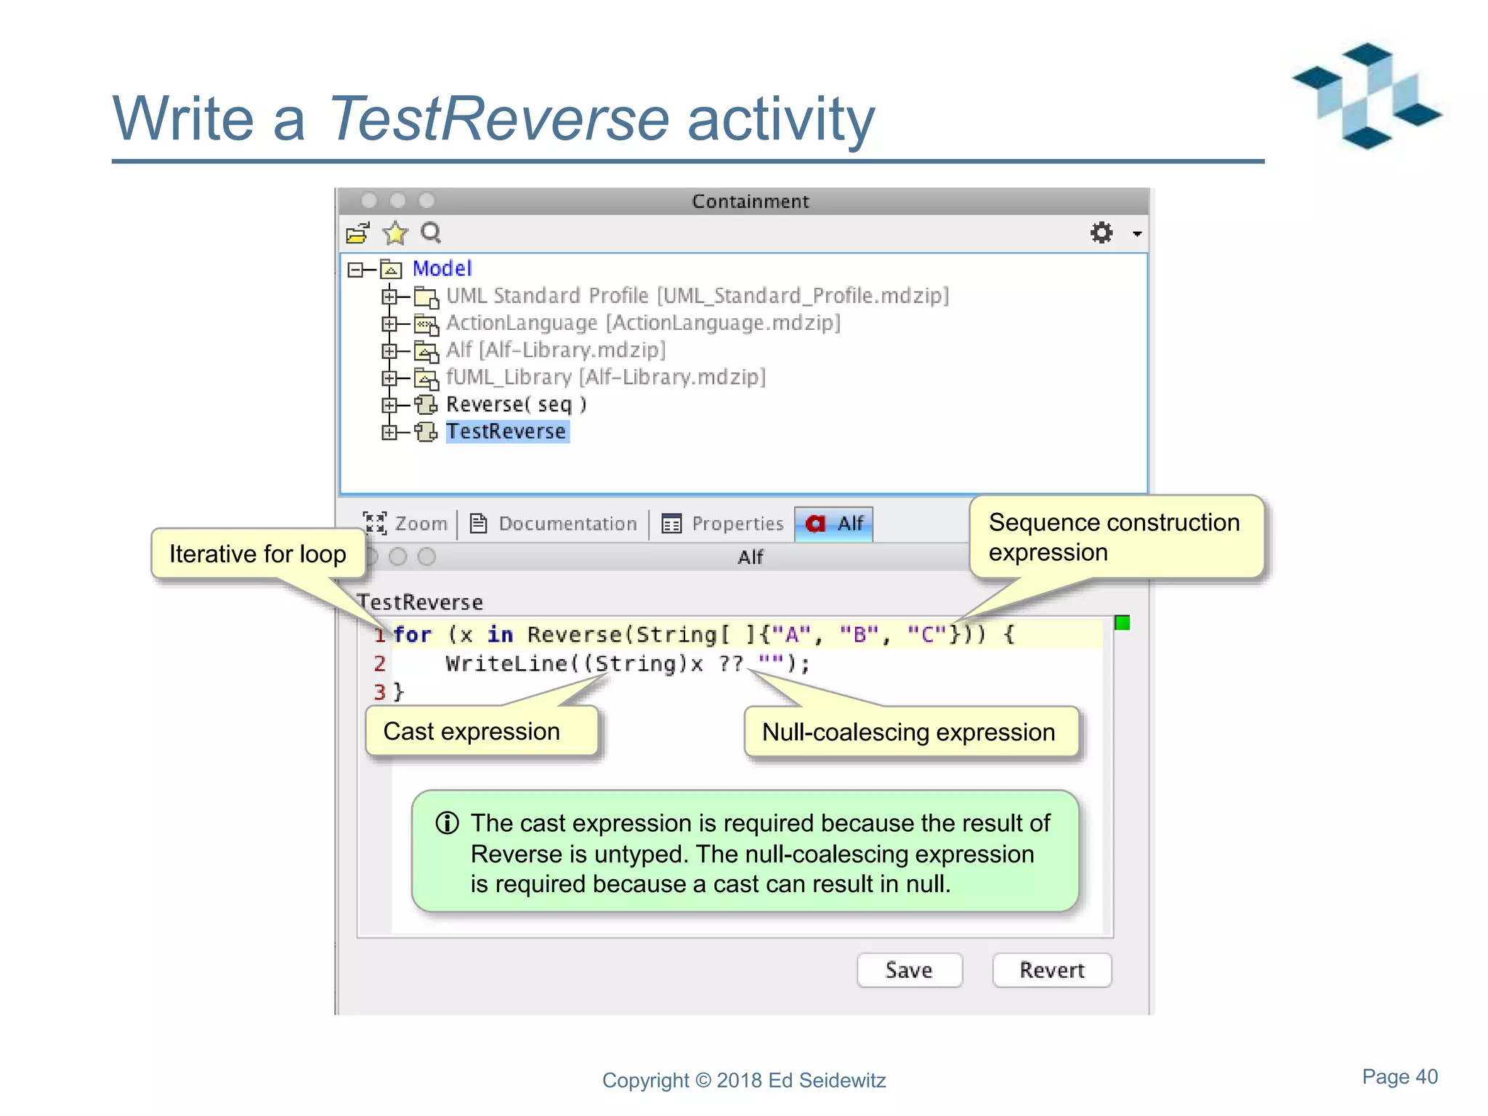Click the Reverse( seq ) activity icon
1488x1116 pixels.
(x=426, y=405)
